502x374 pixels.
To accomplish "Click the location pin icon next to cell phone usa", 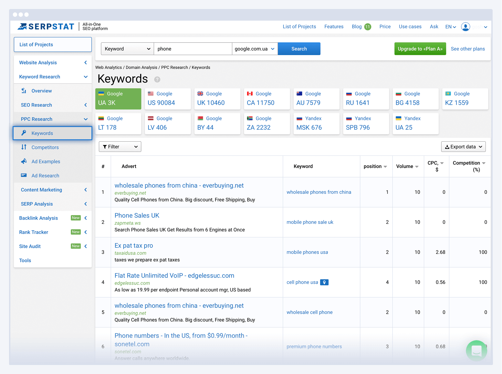I will point(324,282).
